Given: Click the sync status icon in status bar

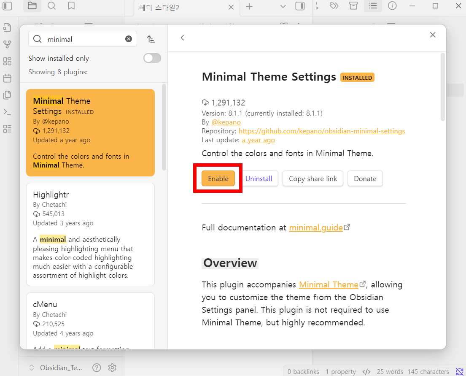Looking at the screenshot, I should click(460, 371).
